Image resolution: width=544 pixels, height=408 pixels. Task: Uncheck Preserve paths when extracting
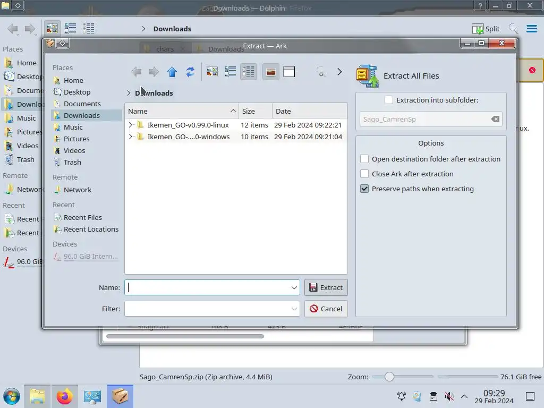(364, 189)
